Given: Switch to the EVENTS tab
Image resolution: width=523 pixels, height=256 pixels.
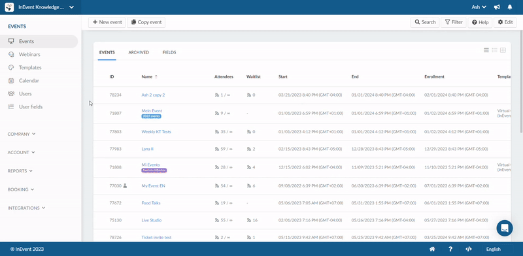Looking at the screenshot, I should click(107, 52).
